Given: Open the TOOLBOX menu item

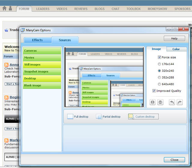Looking at the screenshot, I should tap(133, 9).
